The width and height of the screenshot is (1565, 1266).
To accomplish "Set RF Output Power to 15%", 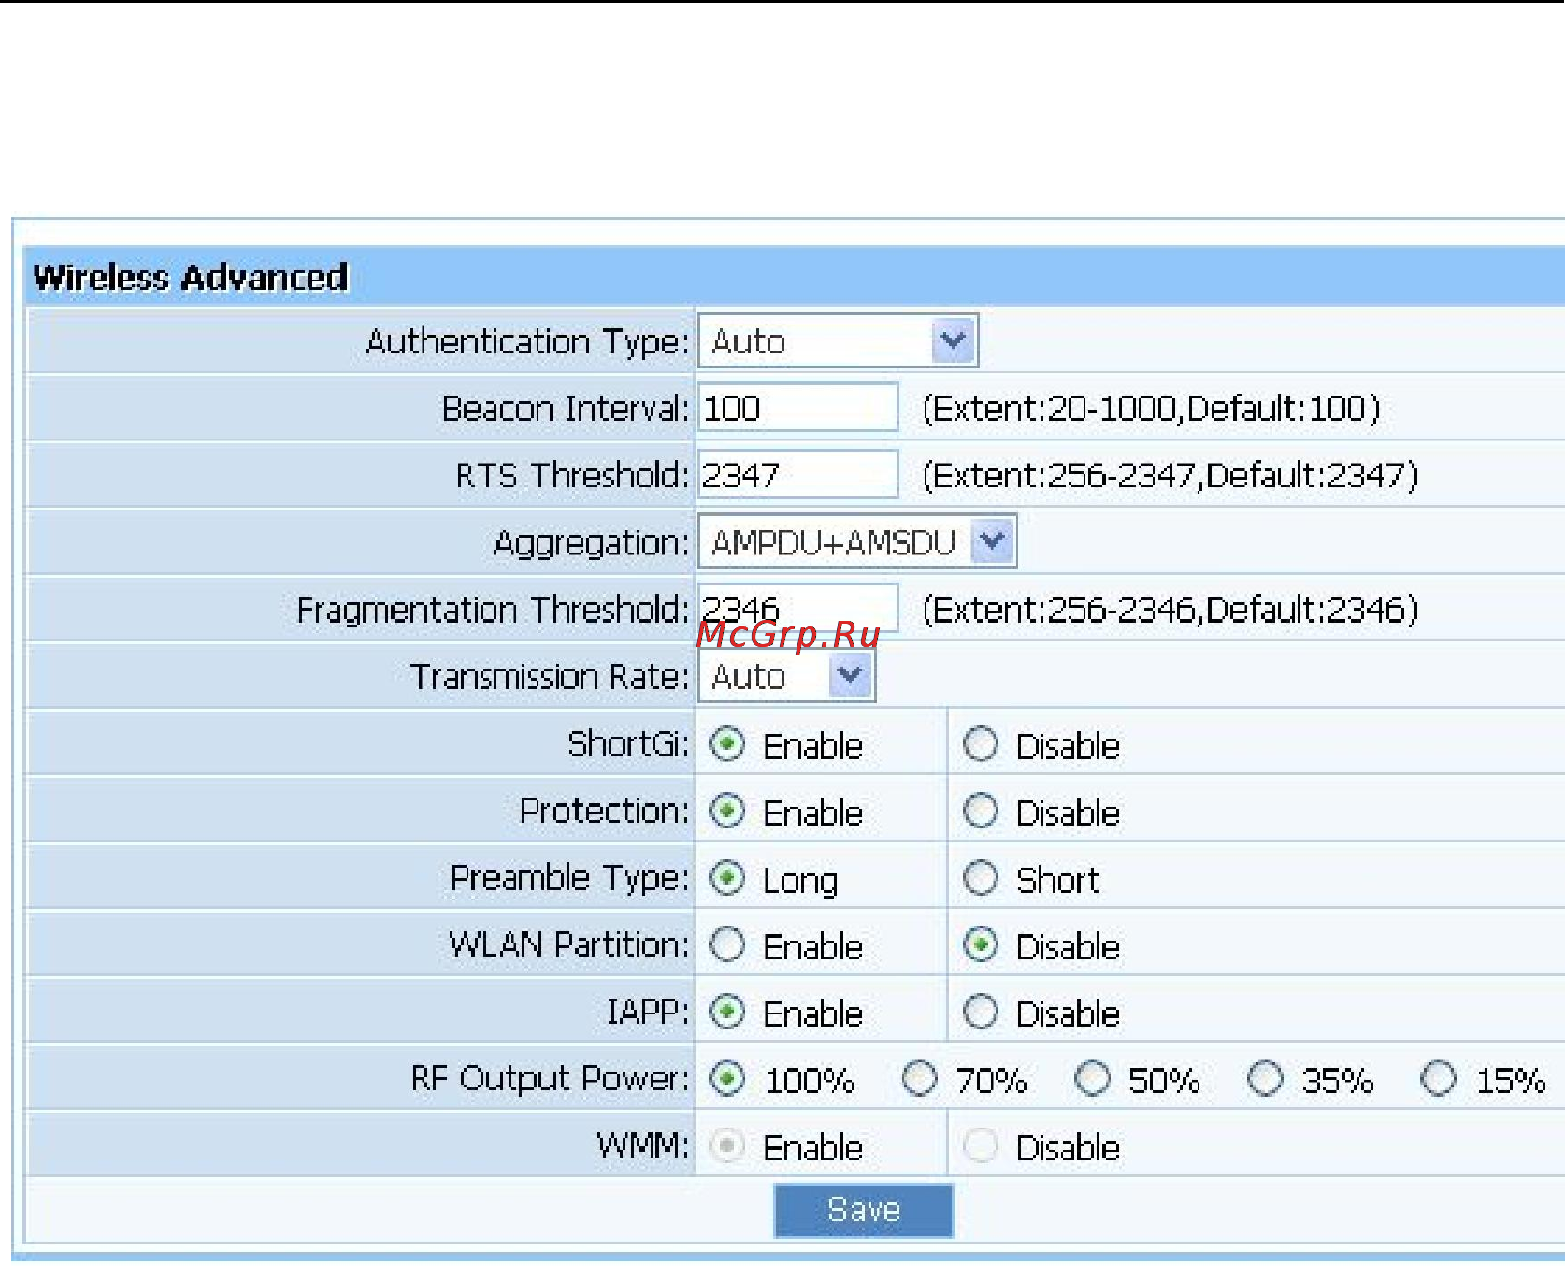I will point(1439,1079).
